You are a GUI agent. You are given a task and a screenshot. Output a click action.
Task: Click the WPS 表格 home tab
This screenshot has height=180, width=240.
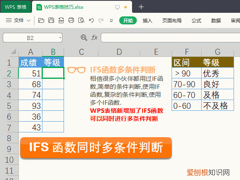point(16,7)
